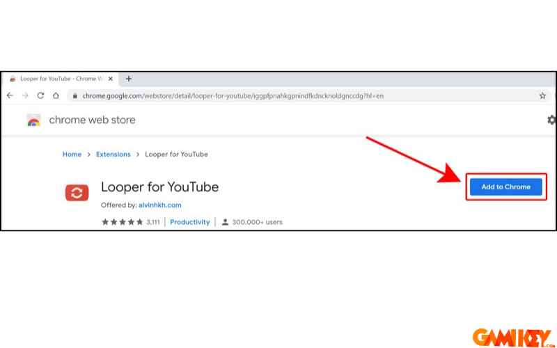557x348 pixels.
Task: Open the Extensions breadcrumb link
Action: coord(113,155)
